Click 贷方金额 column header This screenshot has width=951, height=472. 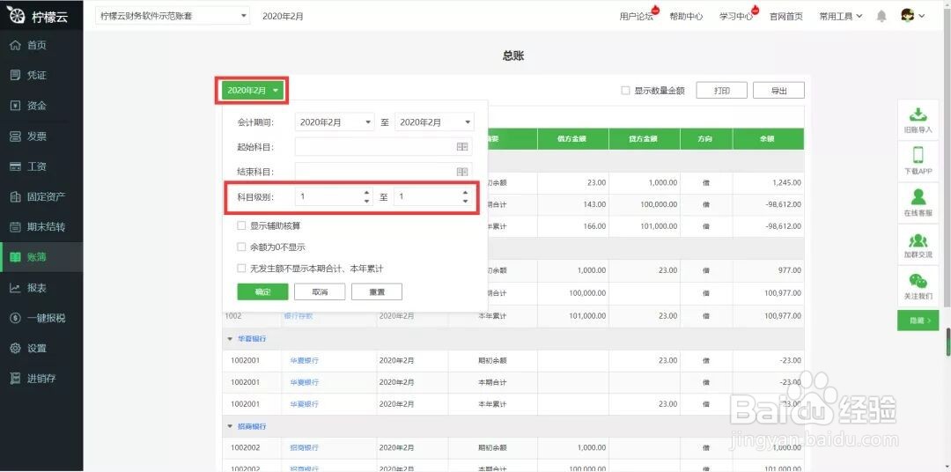point(645,139)
